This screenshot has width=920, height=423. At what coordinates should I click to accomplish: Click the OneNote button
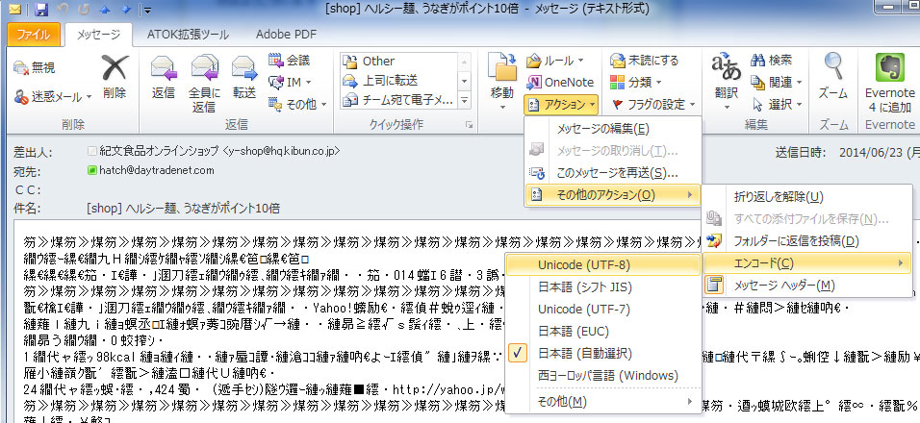(x=560, y=83)
